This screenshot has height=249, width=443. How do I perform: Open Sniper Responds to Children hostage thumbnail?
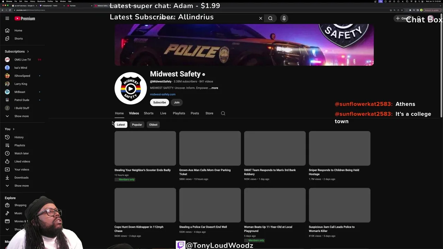pos(340,148)
